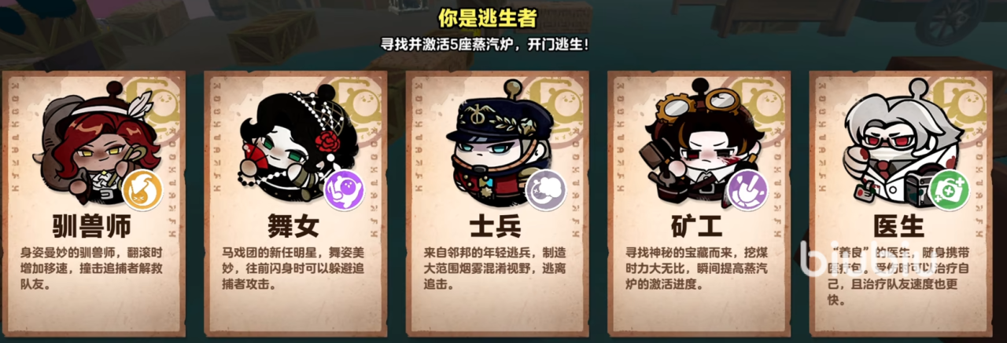Click the orange beast tamer skill icon

coord(142,190)
